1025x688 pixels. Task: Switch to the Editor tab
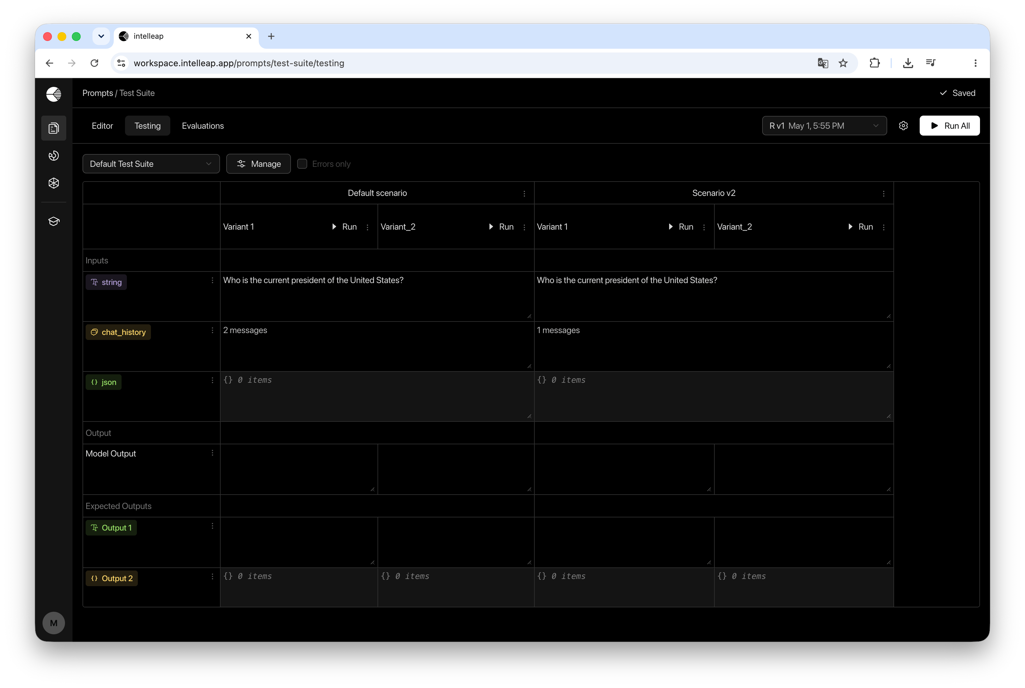click(x=102, y=126)
